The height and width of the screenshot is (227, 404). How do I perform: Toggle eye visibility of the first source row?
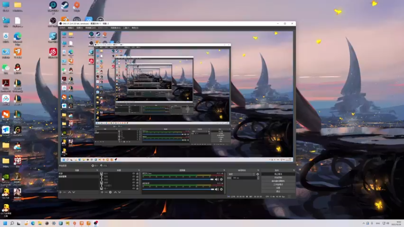point(133,174)
